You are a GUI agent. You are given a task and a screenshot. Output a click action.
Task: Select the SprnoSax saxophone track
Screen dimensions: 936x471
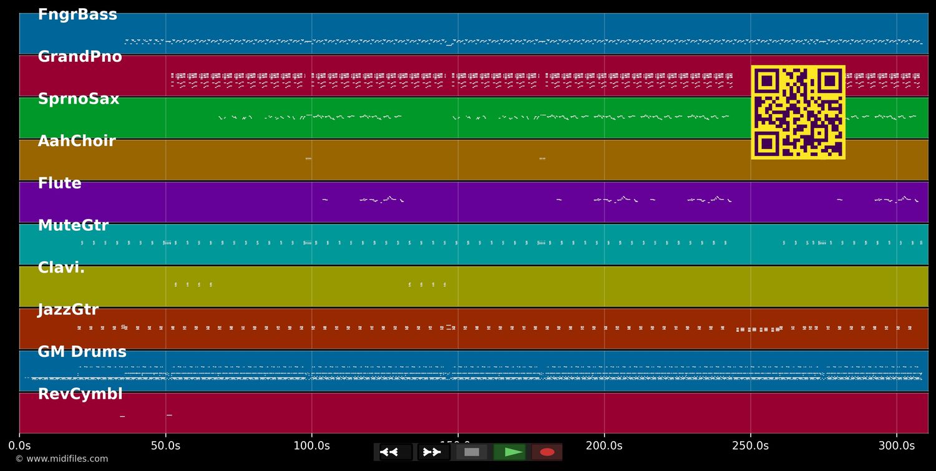point(79,99)
